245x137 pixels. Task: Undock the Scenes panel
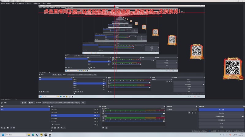click(x=49, y=106)
